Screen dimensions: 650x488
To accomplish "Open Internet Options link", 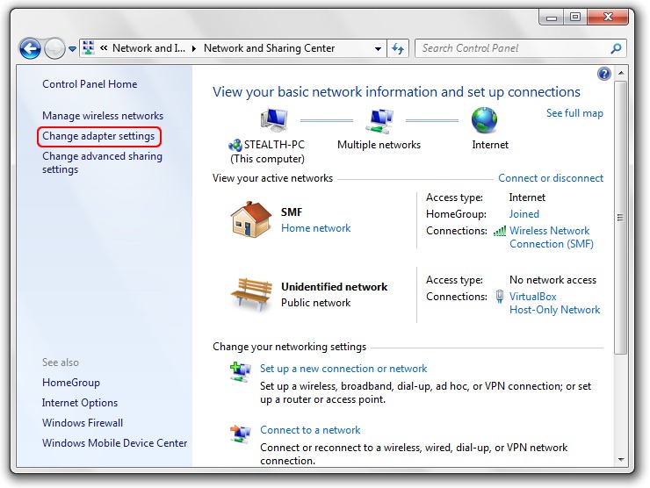I will pyautogui.click(x=80, y=403).
